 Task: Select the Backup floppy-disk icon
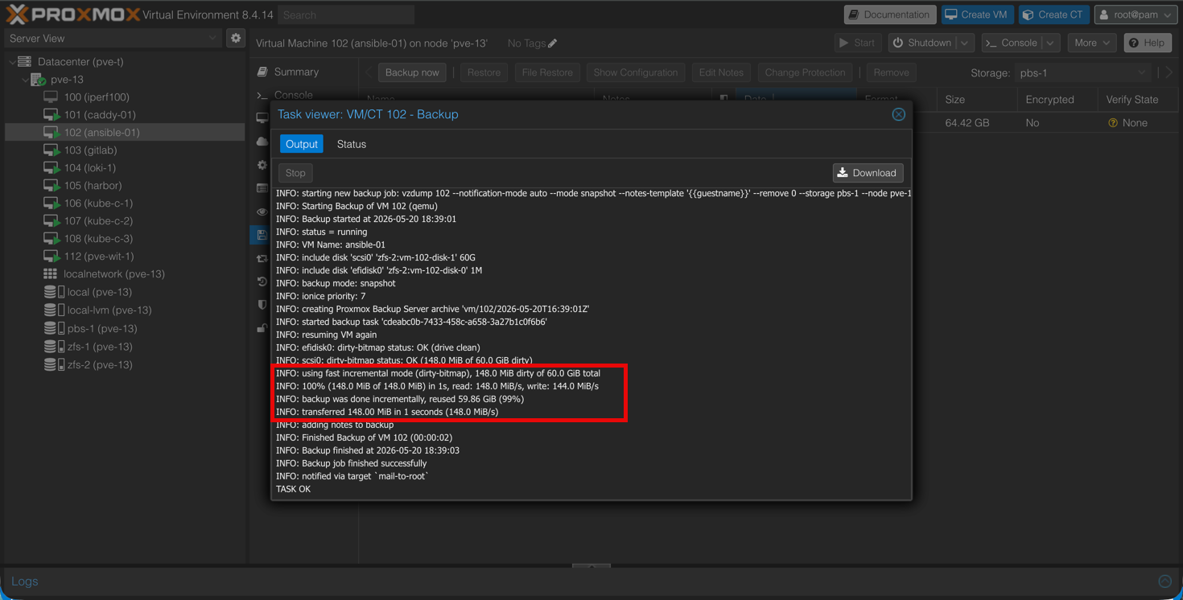point(262,235)
